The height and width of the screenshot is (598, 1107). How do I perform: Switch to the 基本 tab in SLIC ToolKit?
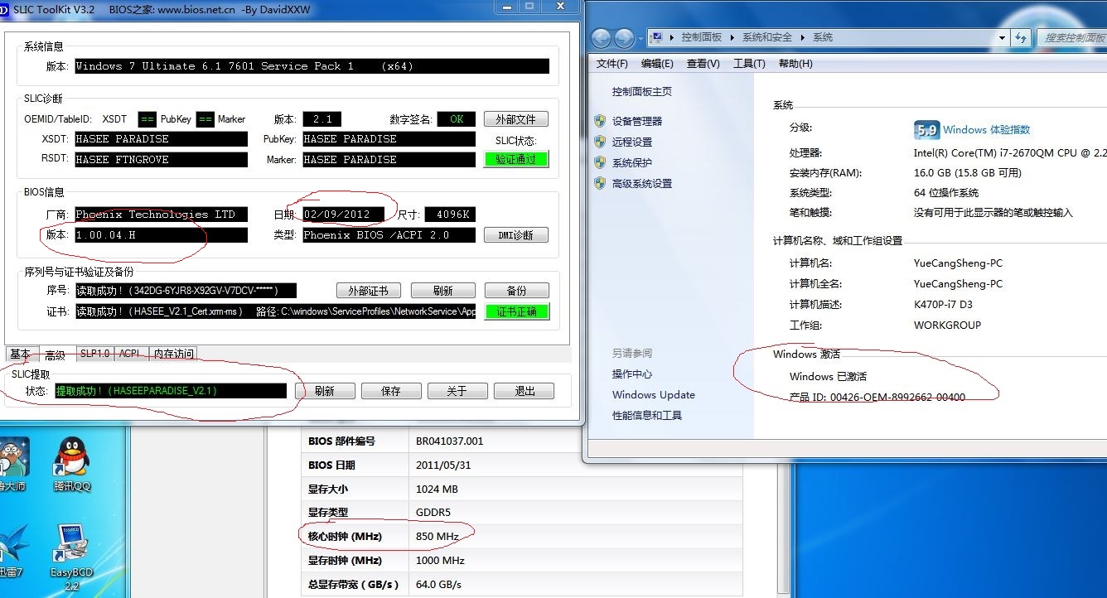[21, 354]
